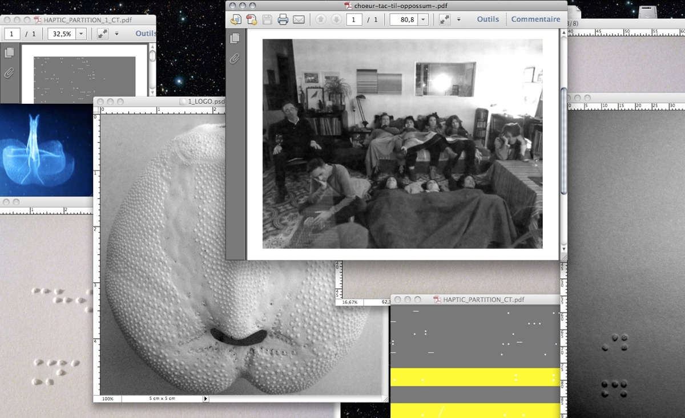The width and height of the screenshot is (685, 418).
Task: Open the Outils panel in choeur-tac-til-oppossum window
Action: tap(488, 19)
